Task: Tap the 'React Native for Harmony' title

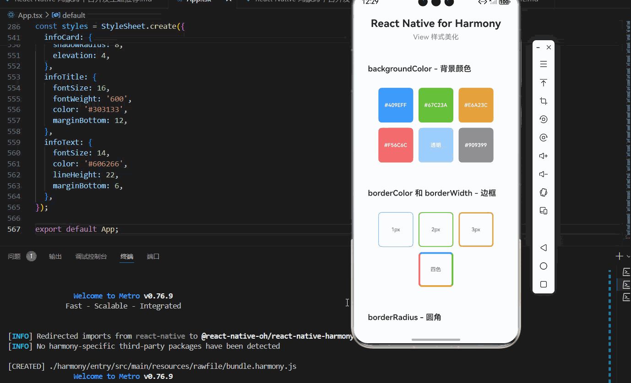Action: click(436, 23)
